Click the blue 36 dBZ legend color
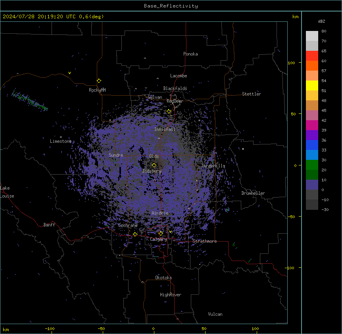 click(x=312, y=145)
